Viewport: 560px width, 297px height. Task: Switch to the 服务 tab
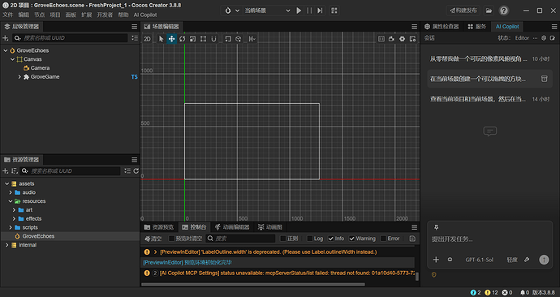coord(476,27)
